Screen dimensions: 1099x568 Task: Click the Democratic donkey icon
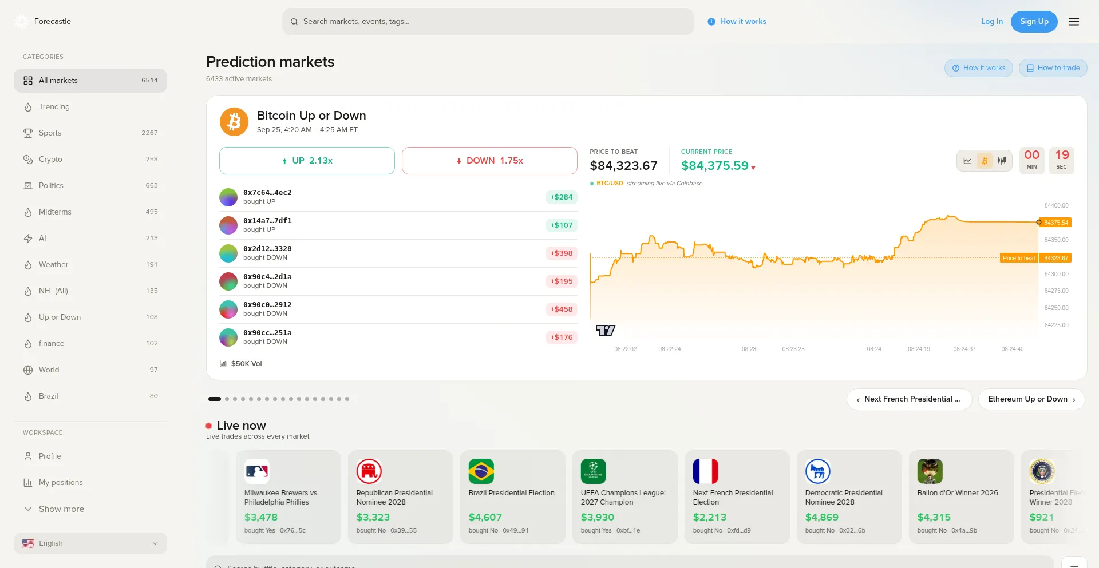click(818, 471)
